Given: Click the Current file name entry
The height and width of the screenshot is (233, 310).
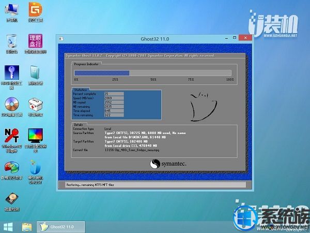Looking at the screenshot, I should (132, 150).
